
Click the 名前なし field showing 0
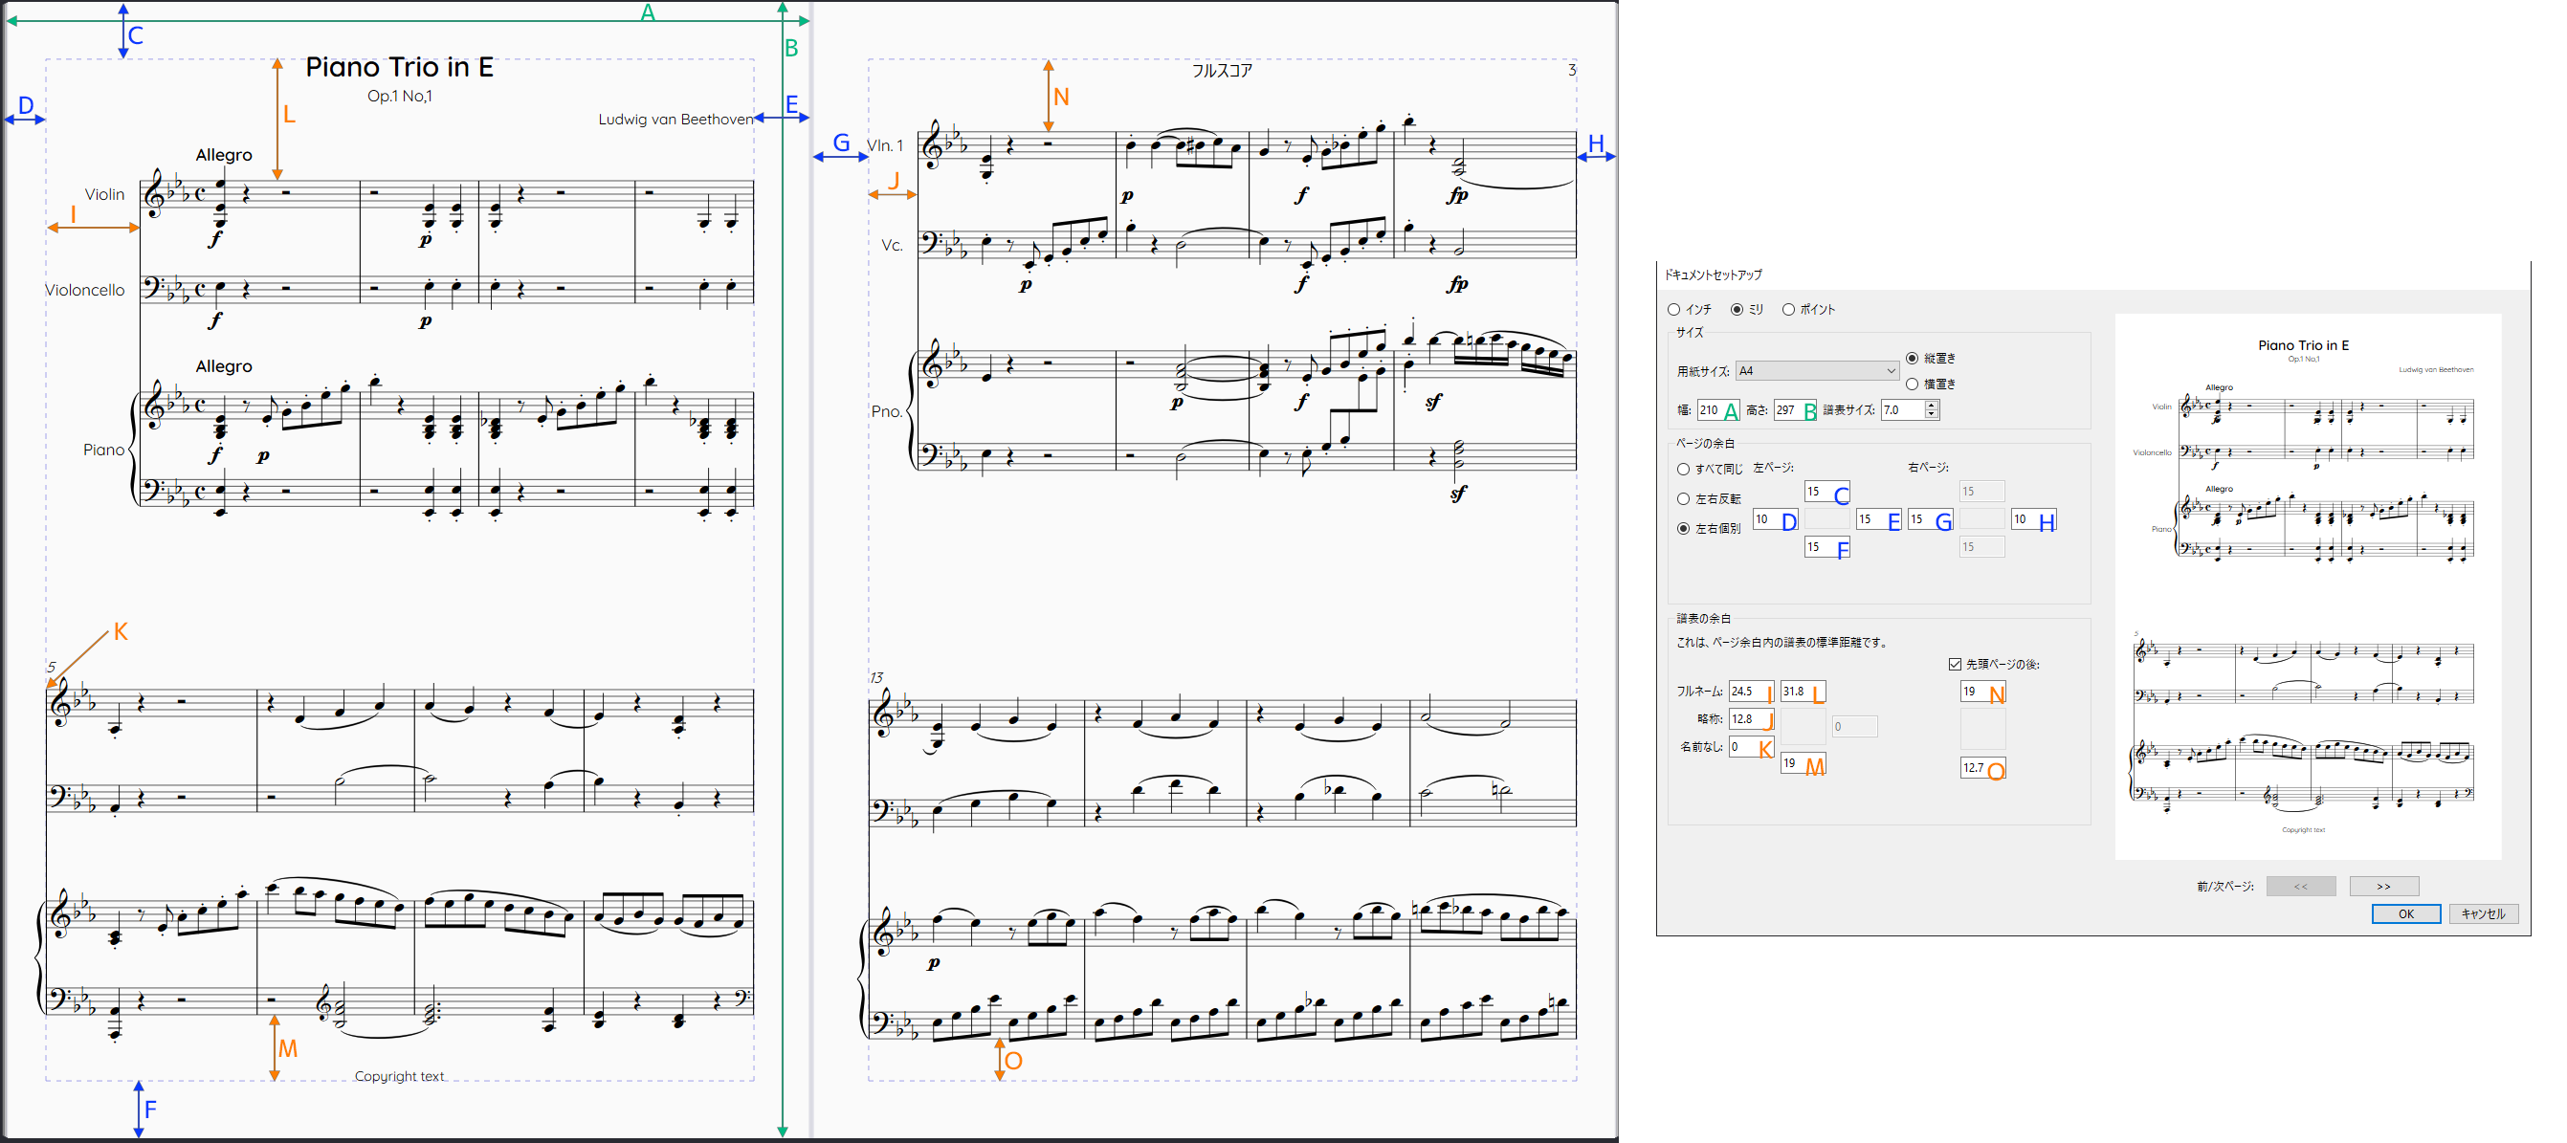1751,747
